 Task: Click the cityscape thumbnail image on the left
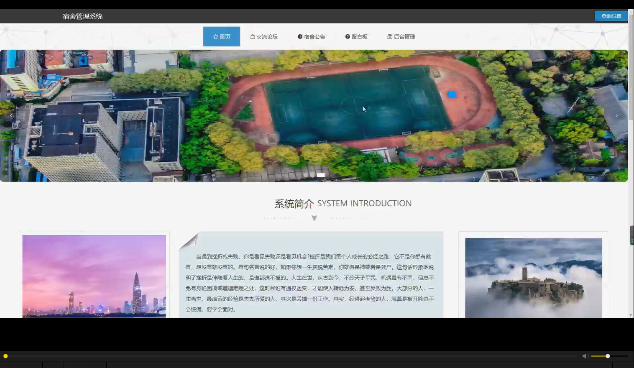click(94, 276)
